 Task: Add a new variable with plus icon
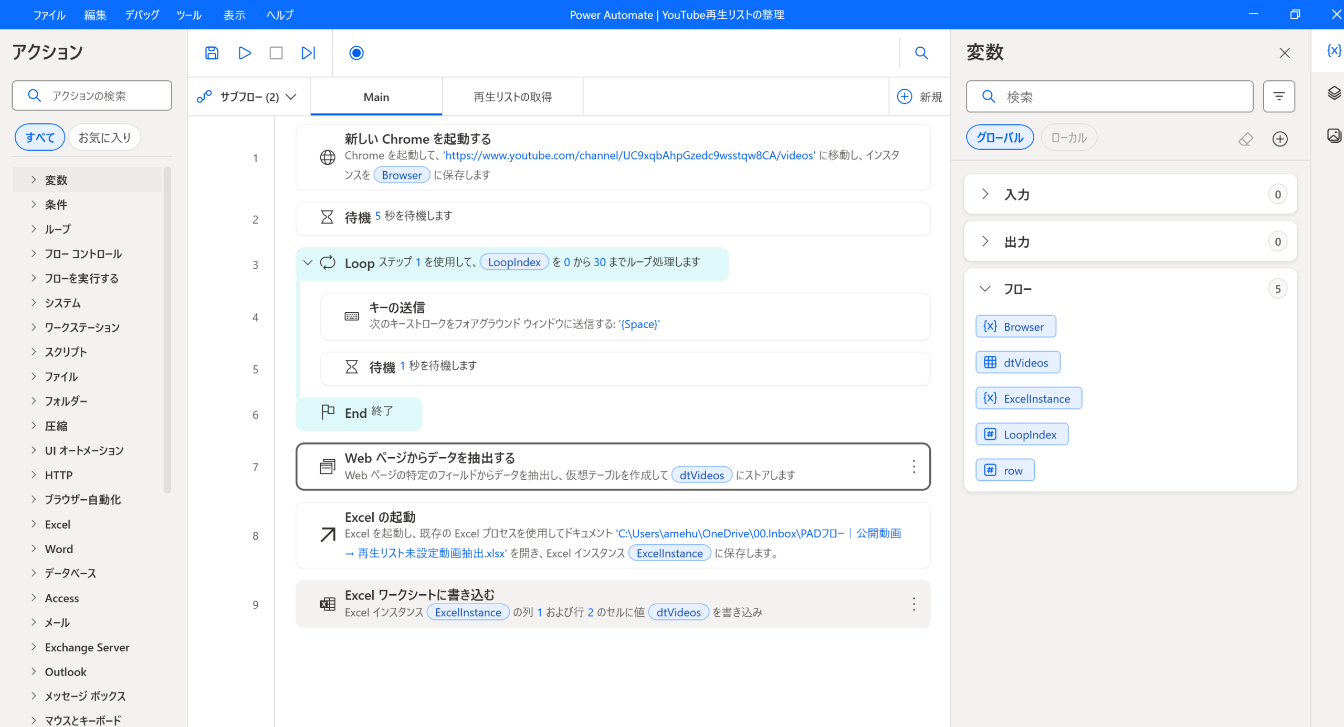click(x=1280, y=139)
